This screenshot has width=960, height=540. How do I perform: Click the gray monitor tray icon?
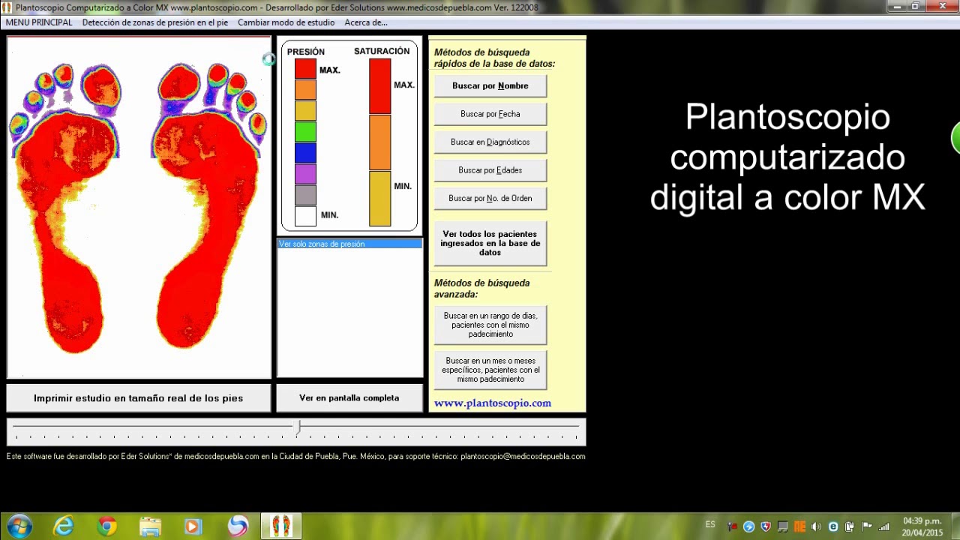pyautogui.click(x=782, y=526)
